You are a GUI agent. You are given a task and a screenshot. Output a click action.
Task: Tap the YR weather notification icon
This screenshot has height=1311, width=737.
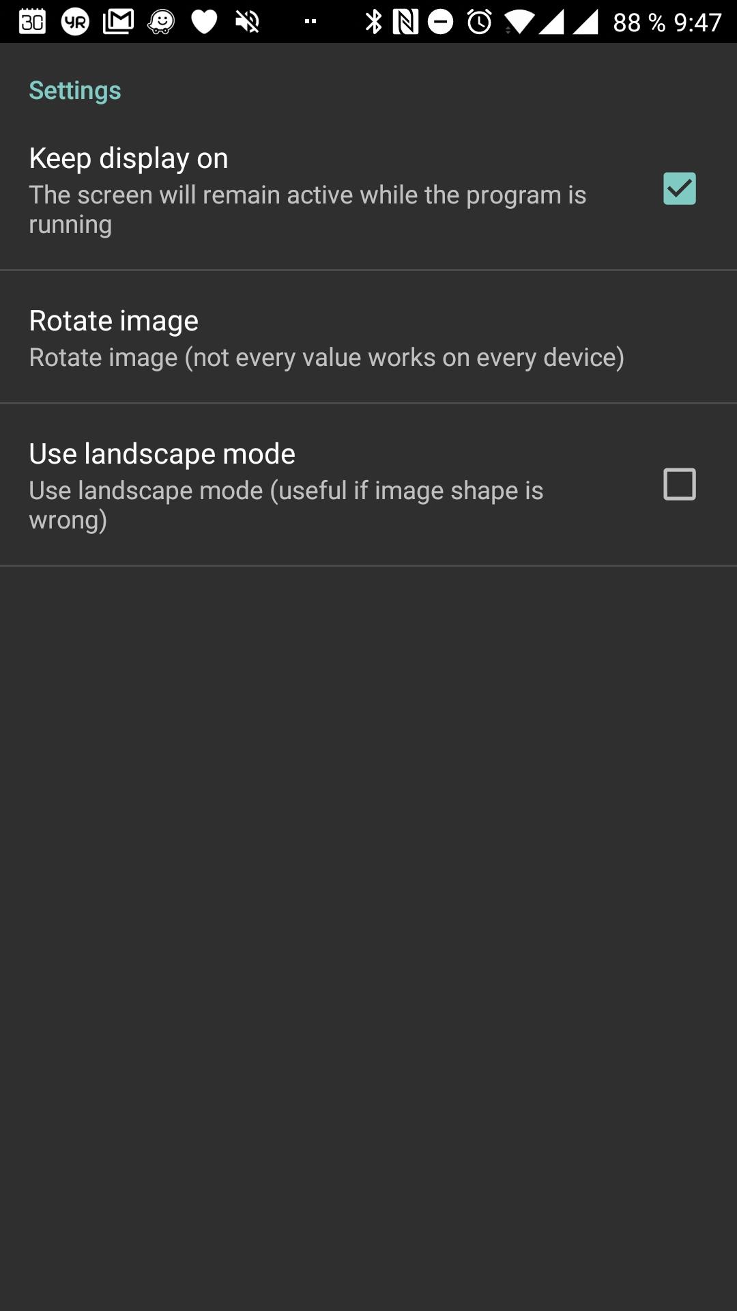click(75, 22)
